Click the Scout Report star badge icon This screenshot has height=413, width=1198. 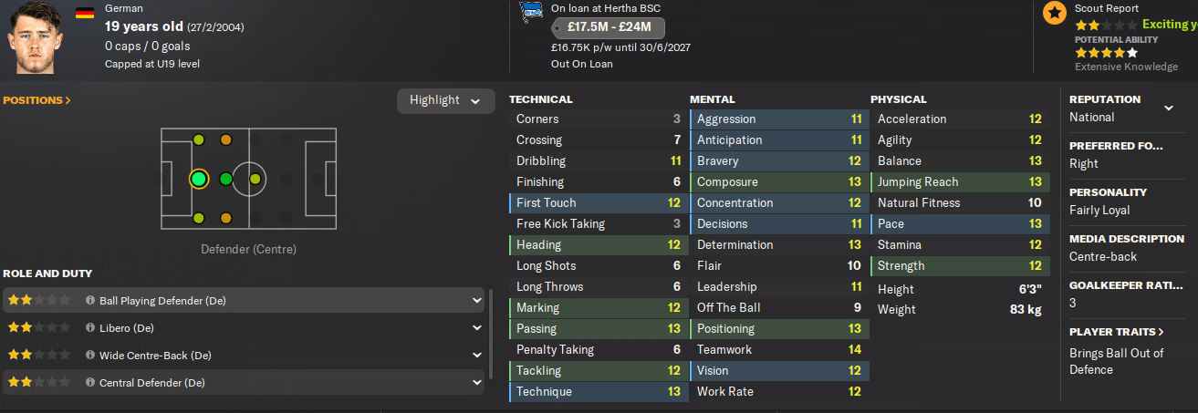click(1055, 13)
